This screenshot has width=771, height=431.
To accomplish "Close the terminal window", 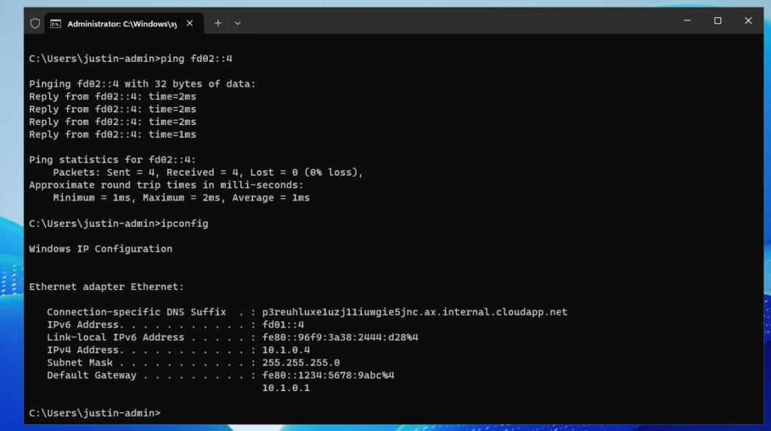I will pyautogui.click(x=748, y=21).
